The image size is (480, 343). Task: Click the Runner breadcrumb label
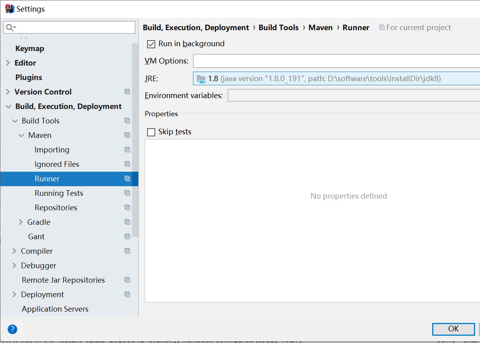[x=356, y=28]
